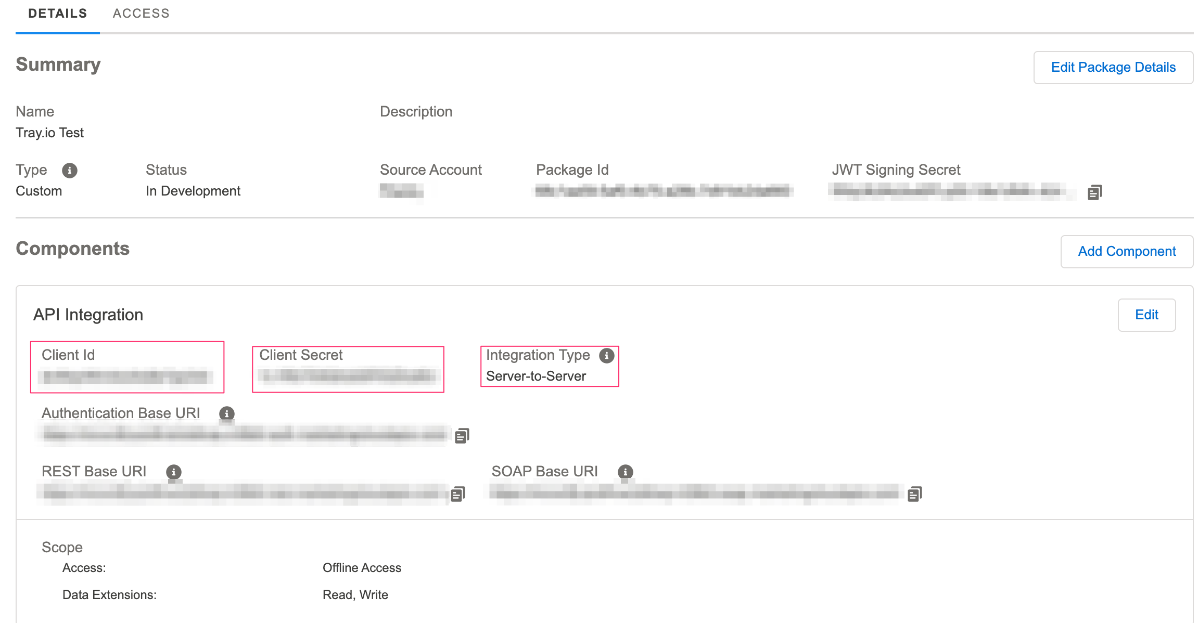1198x623 pixels.
Task: Click Edit Package Details
Action: [1113, 67]
